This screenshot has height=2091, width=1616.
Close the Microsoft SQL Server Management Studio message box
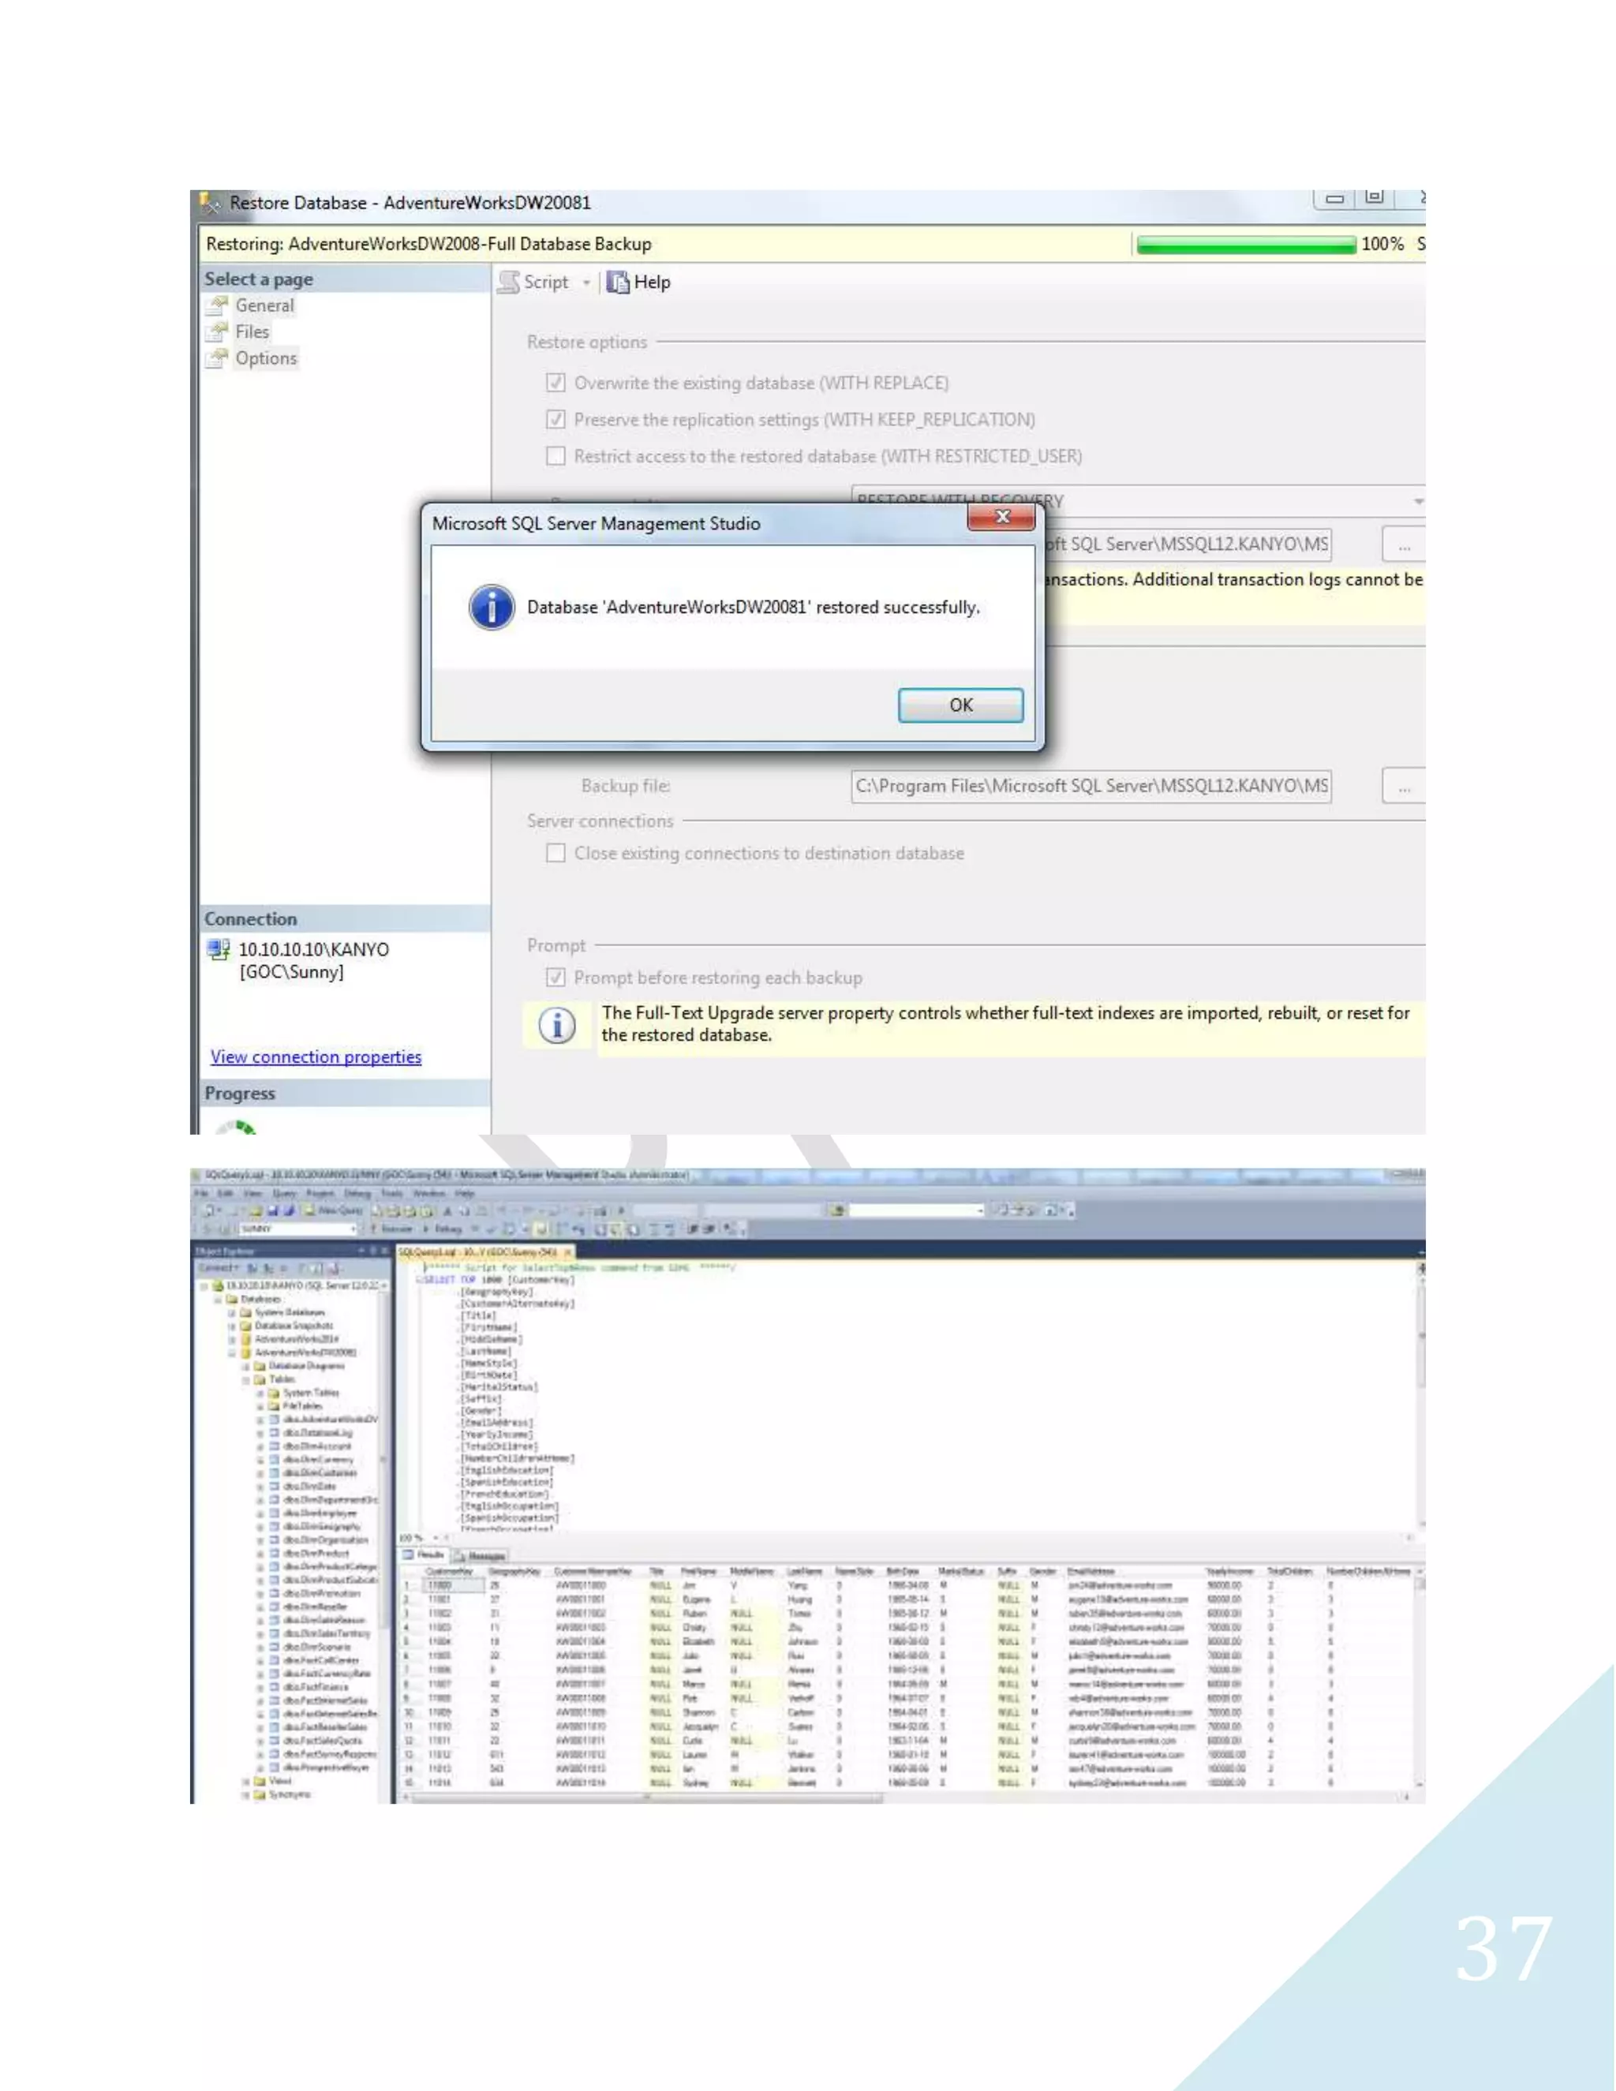pyautogui.click(x=1001, y=517)
